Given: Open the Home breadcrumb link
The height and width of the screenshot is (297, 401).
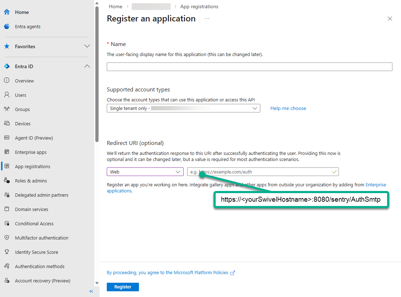Looking at the screenshot, I should tap(115, 6).
